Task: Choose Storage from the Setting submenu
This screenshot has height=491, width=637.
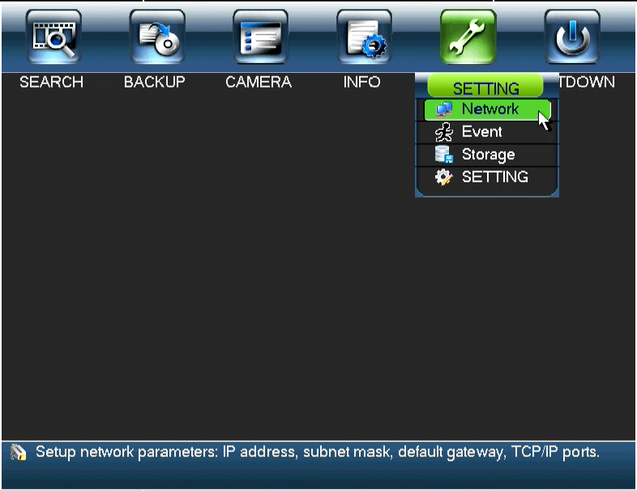Action: tap(488, 155)
